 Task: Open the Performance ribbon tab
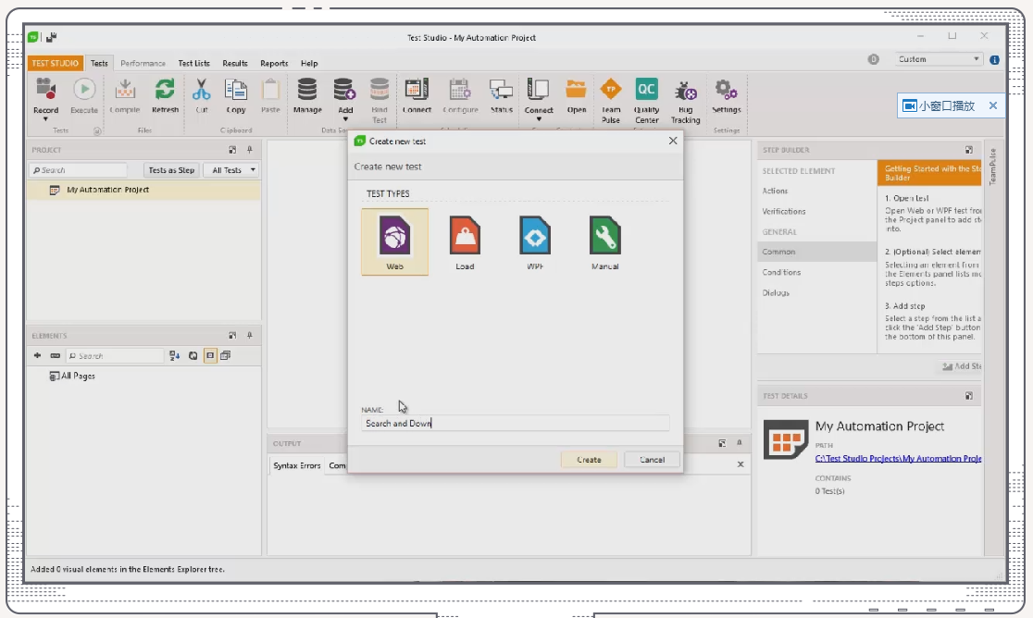143,63
